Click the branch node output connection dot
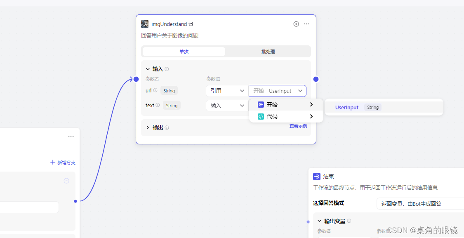This screenshot has width=464, height=238. [x=75, y=201]
